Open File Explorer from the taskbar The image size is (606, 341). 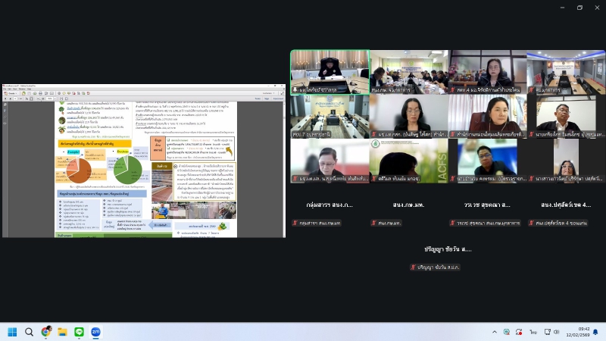[63, 332]
